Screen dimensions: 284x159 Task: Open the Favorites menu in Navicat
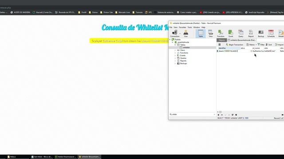tap(182, 27)
